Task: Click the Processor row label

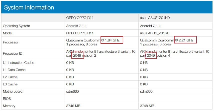Action: point(10,42)
